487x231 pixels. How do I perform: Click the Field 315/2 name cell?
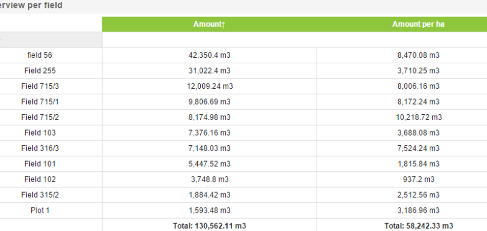[40, 195]
